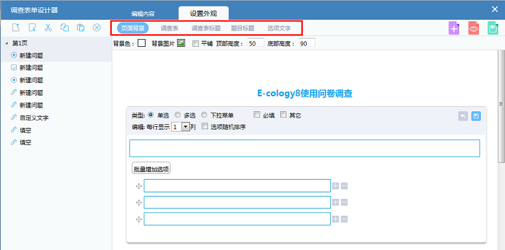Add a new page with the purple plus icon
Screen dimensions: 505x250
click(454, 28)
